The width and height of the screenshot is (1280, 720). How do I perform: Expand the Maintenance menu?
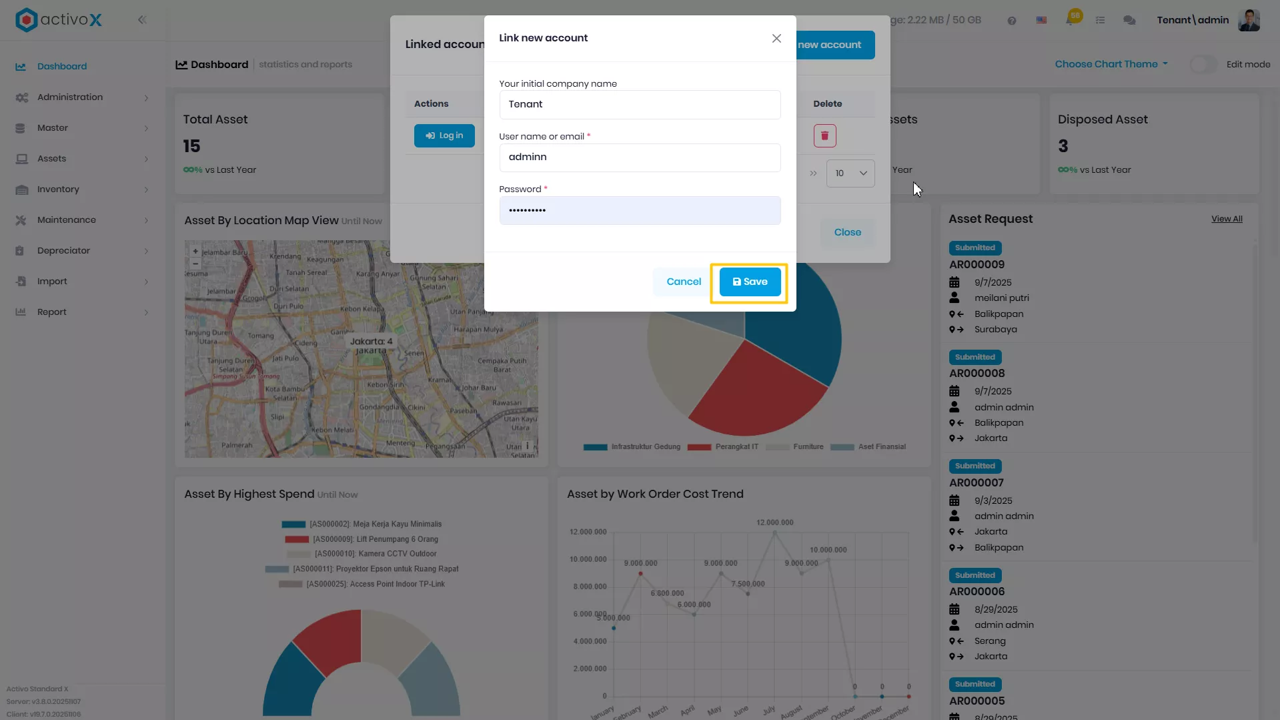(146, 221)
